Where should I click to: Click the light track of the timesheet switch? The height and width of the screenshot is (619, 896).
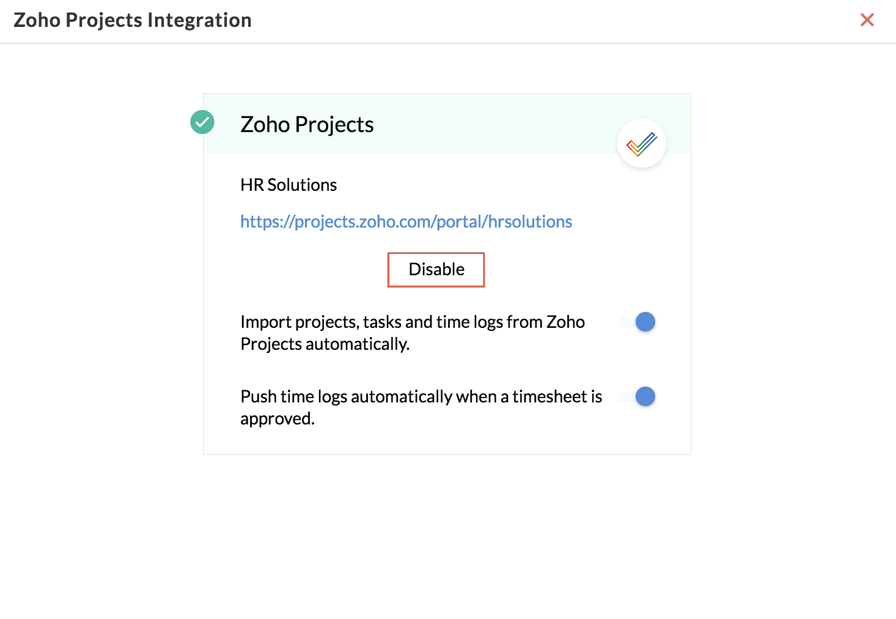626,396
